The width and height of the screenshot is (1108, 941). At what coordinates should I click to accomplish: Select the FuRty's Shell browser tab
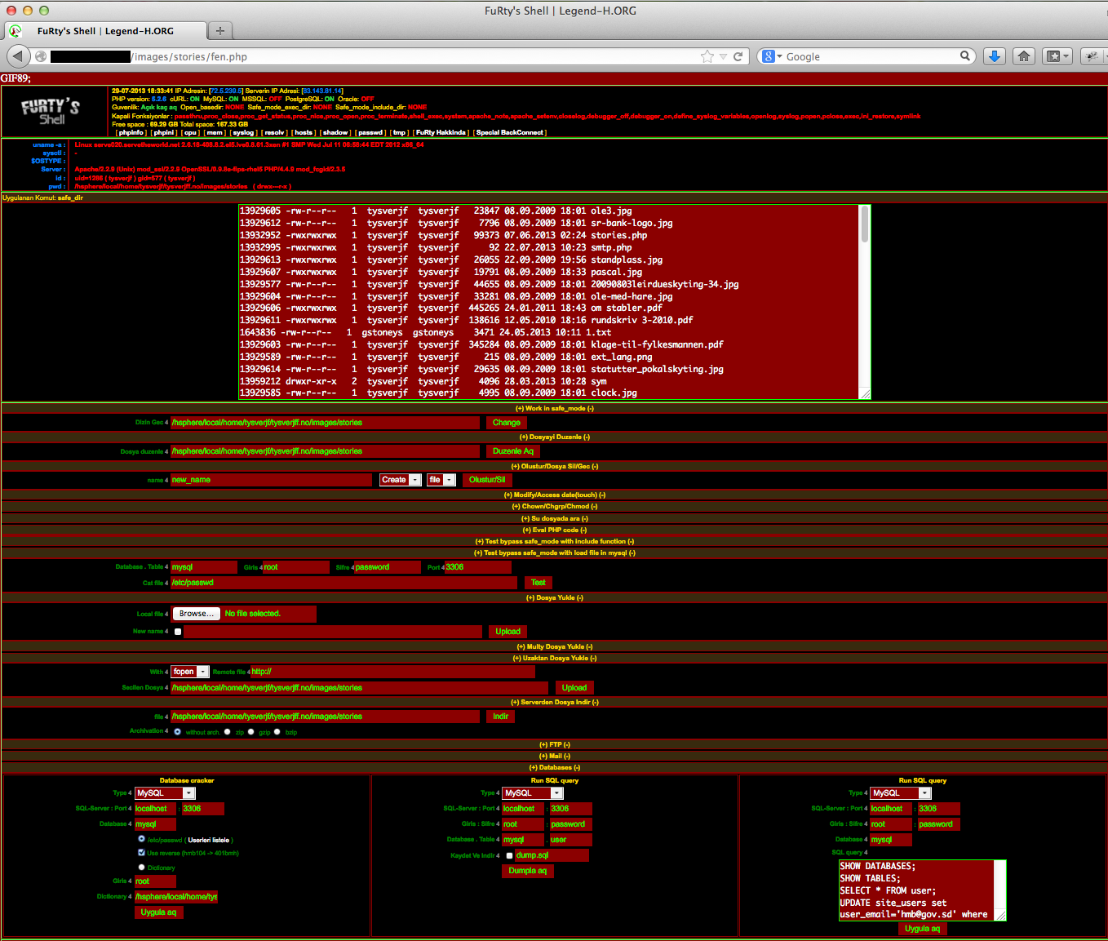104,31
